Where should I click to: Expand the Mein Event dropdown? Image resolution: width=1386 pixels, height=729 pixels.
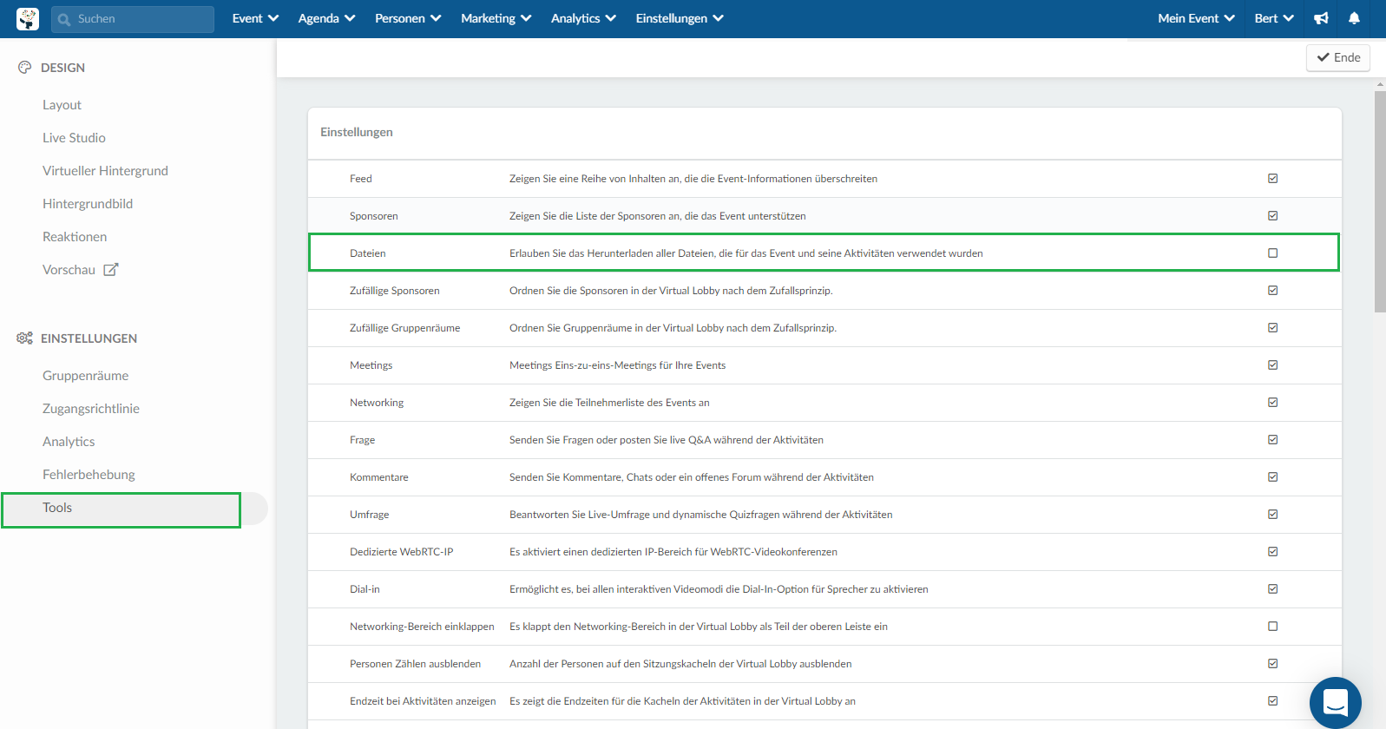[x=1195, y=18]
